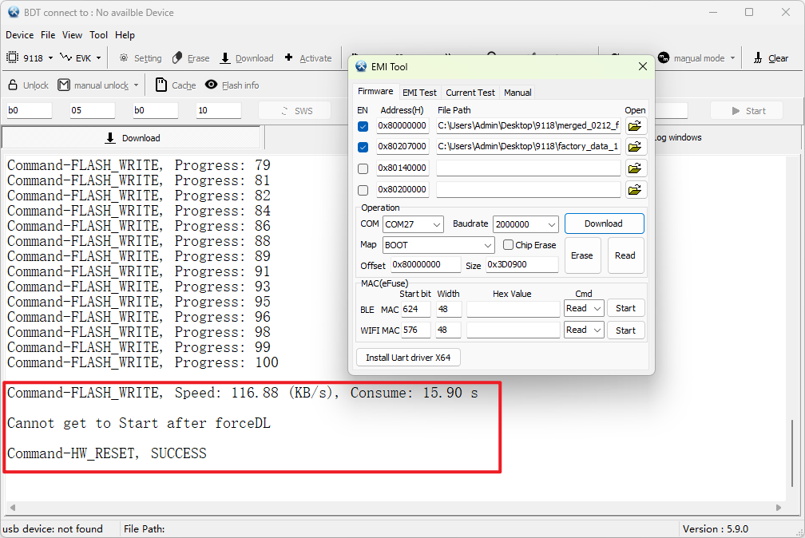Expand the Map BOOT dropdown
Image resolution: width=805 pixels, height=538 pixels.
click(487, 245)
